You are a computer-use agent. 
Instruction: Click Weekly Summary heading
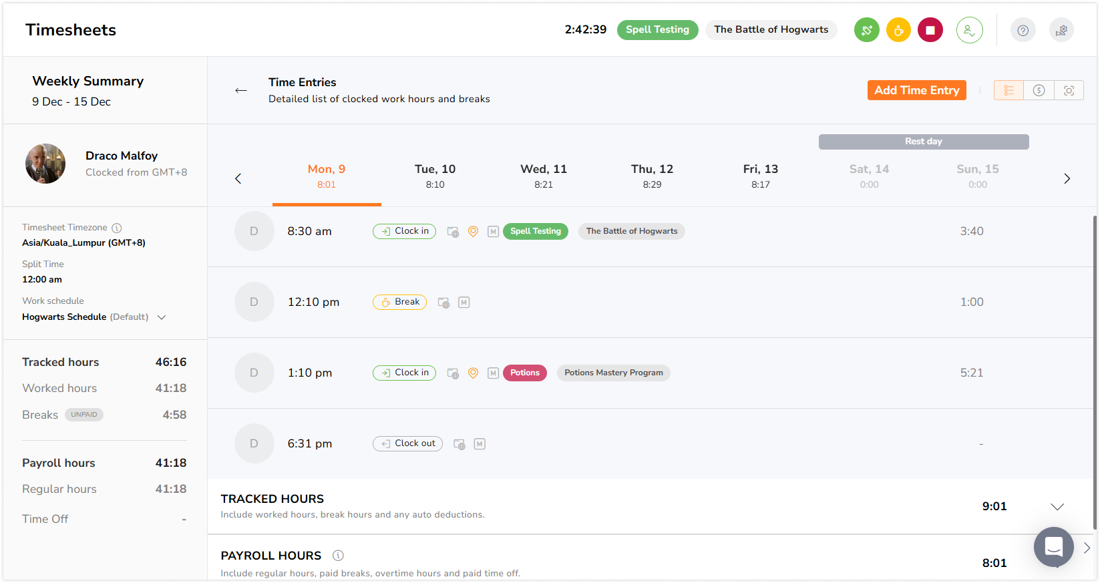click(x=88, y=81)
